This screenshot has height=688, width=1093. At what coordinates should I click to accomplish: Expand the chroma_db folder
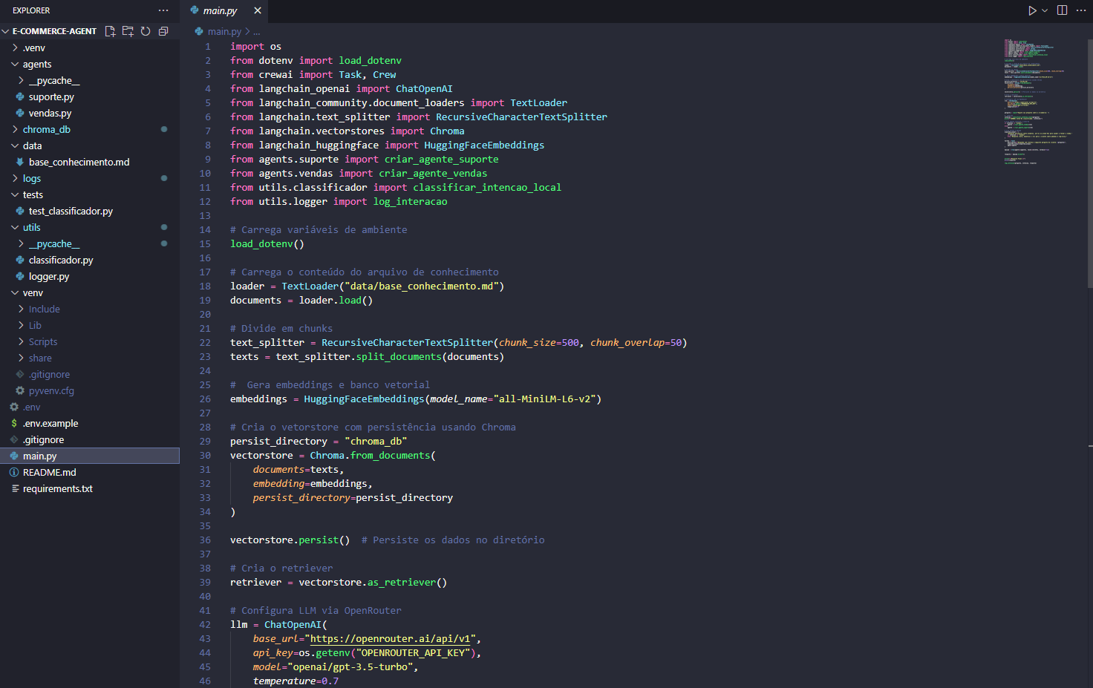pyautogui.click(x=46, y=129)
